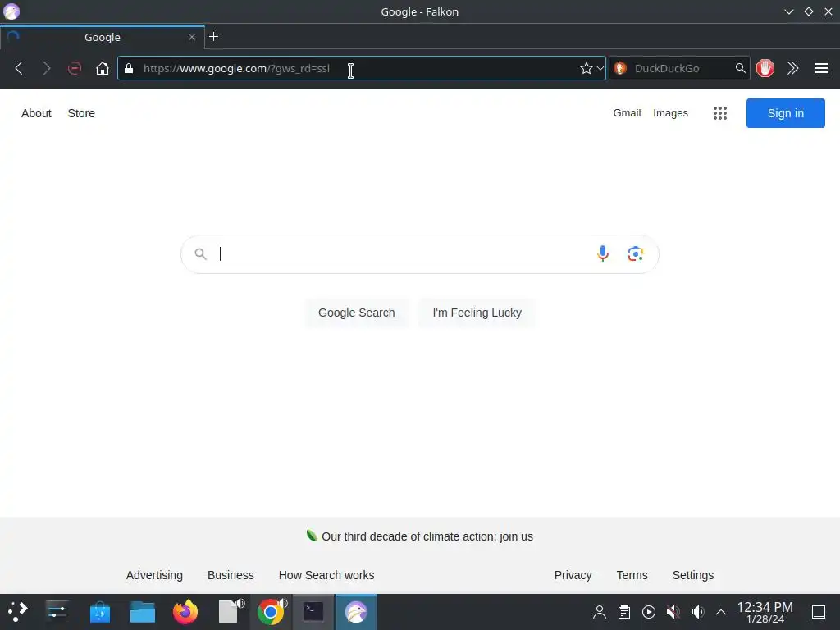Click the blue Sign in button
The width and height of the screenshot is (840, 630).
click(785, 113)
